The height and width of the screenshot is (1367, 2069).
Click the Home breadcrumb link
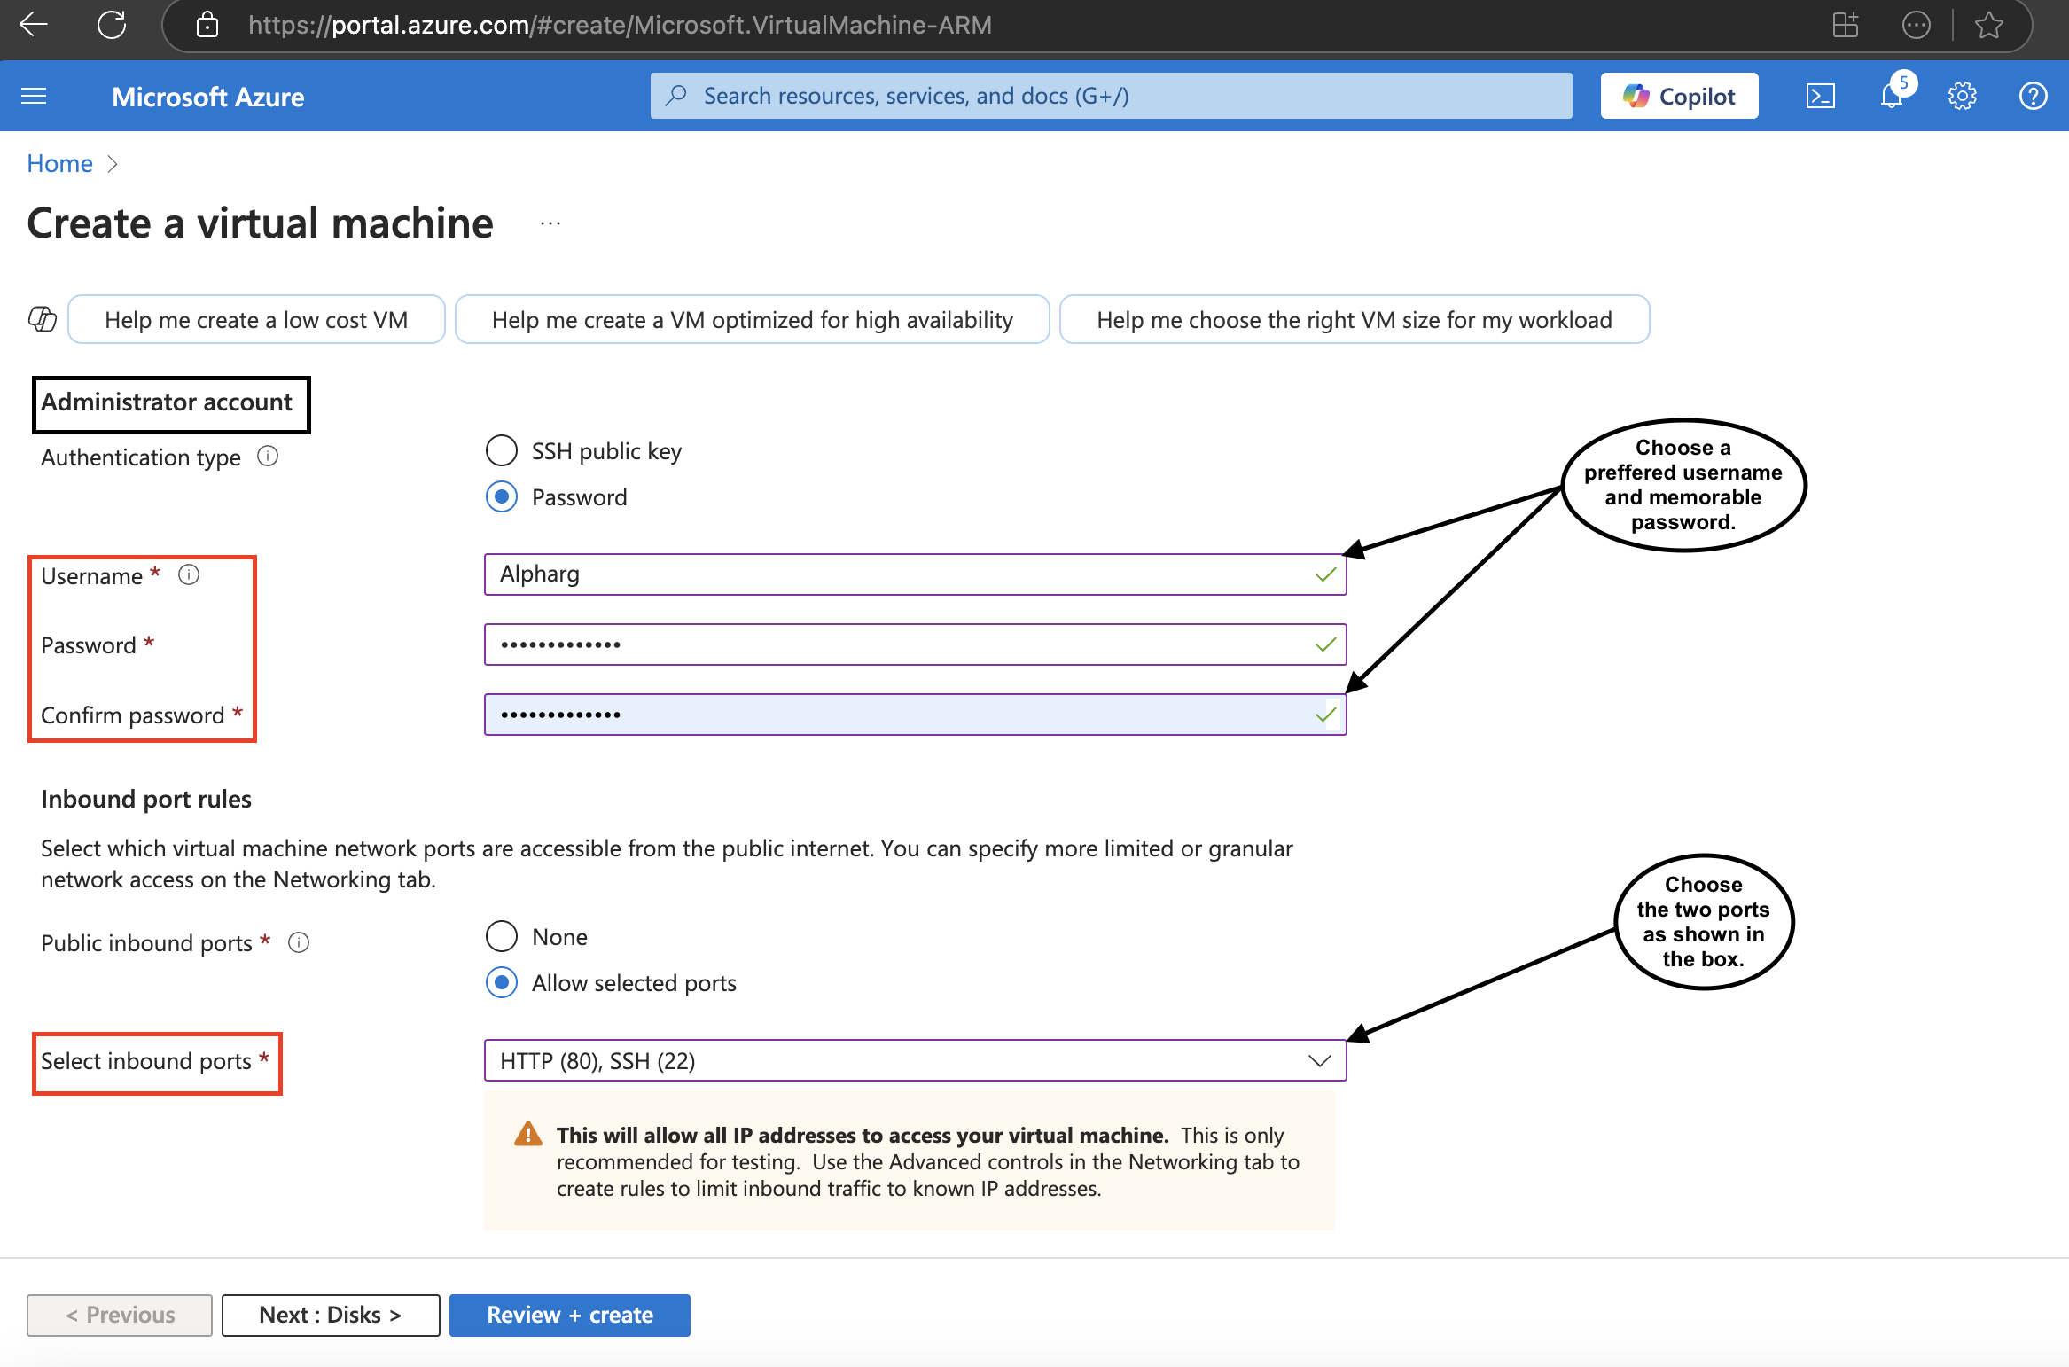(59, 163)
